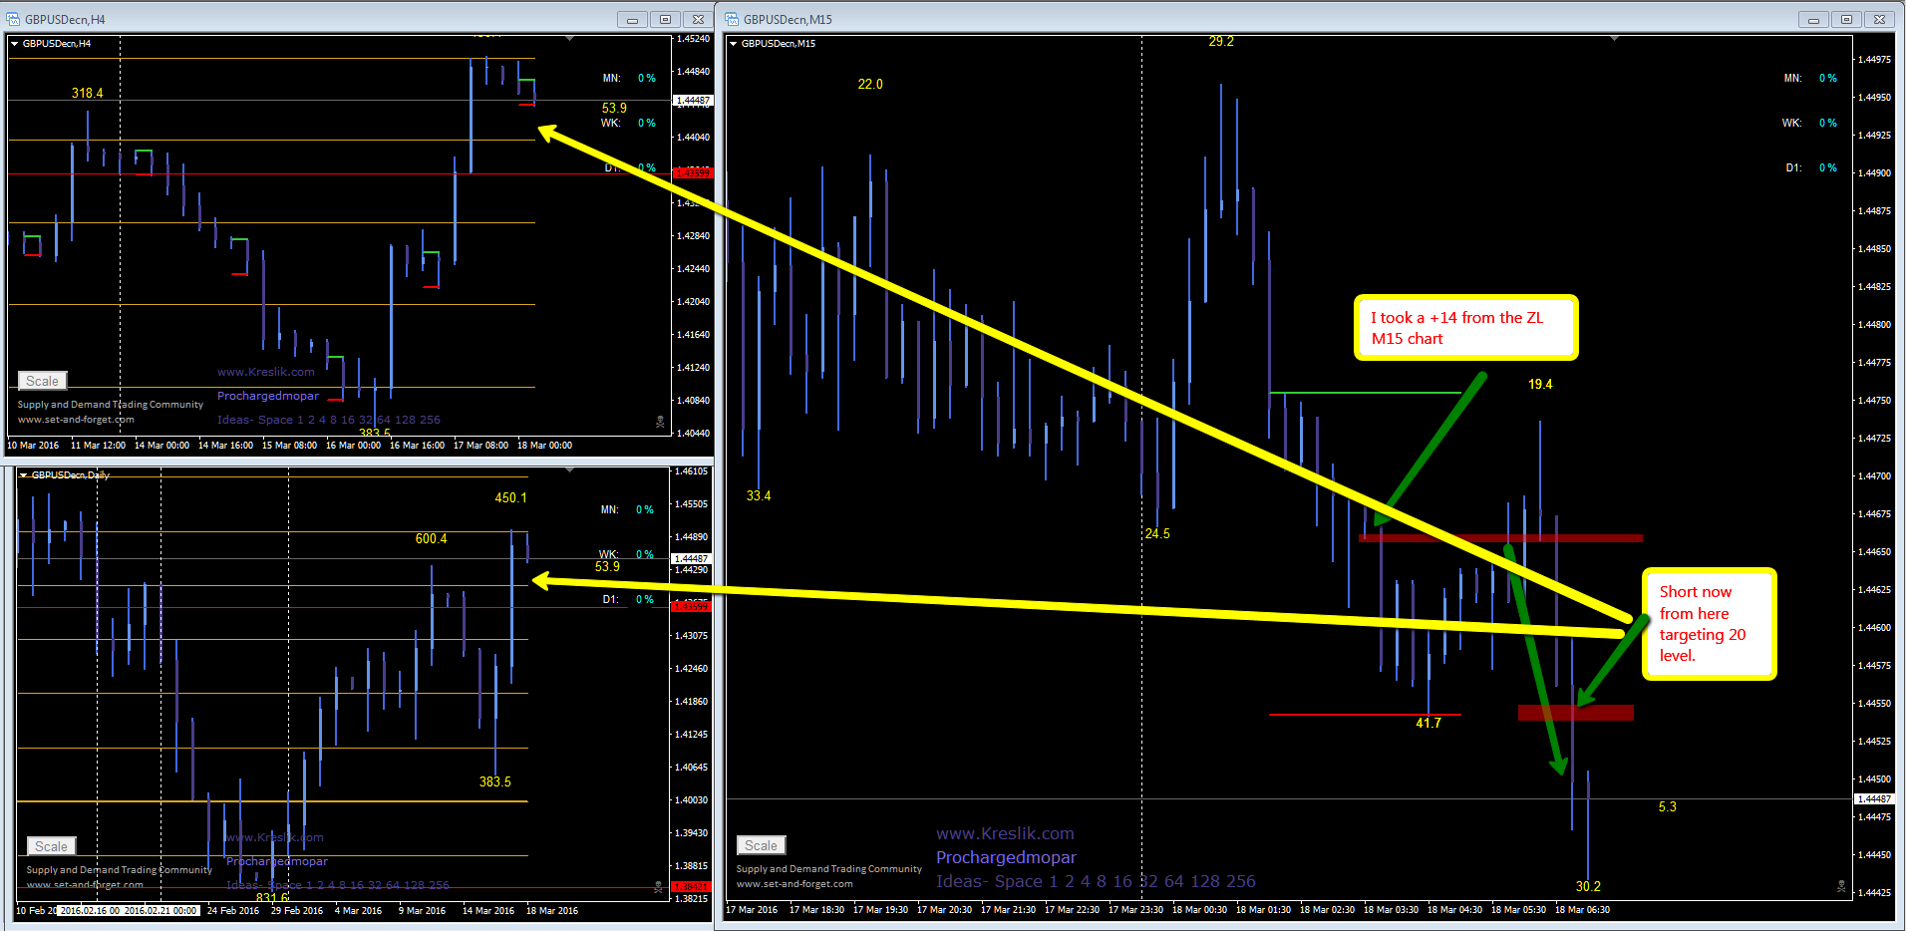Click the D1: 0 % value in M15 chart
Screen dimensions: 1906x931
click(x=1828, y=167)
